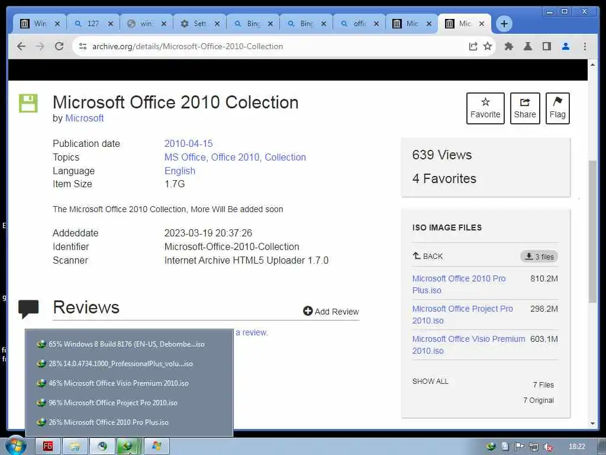Viewport: 606px width, 455px height.
Task: Click the download manager taskbar button
Action: click(130, 446)
